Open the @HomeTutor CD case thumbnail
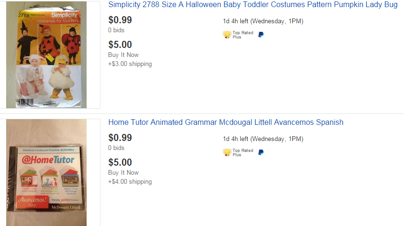The width and height of the screenshot is (404, 226). click(46, 172)
